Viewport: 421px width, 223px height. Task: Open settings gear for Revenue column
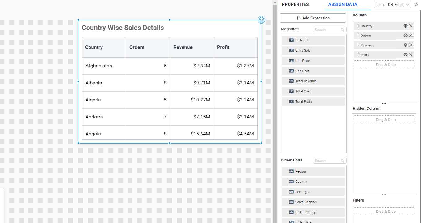tap(405, 45)
